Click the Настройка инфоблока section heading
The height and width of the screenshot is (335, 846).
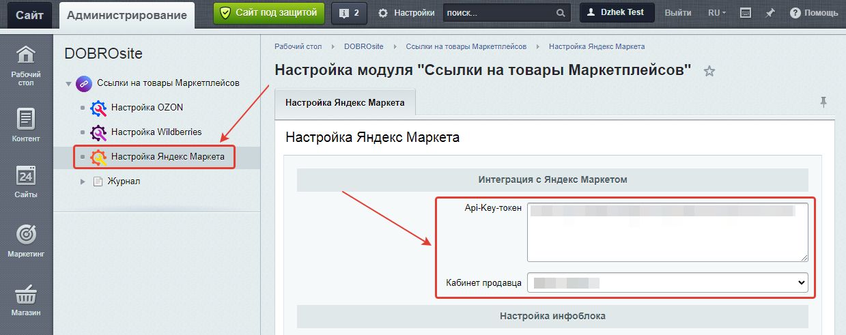click(552, 317)
